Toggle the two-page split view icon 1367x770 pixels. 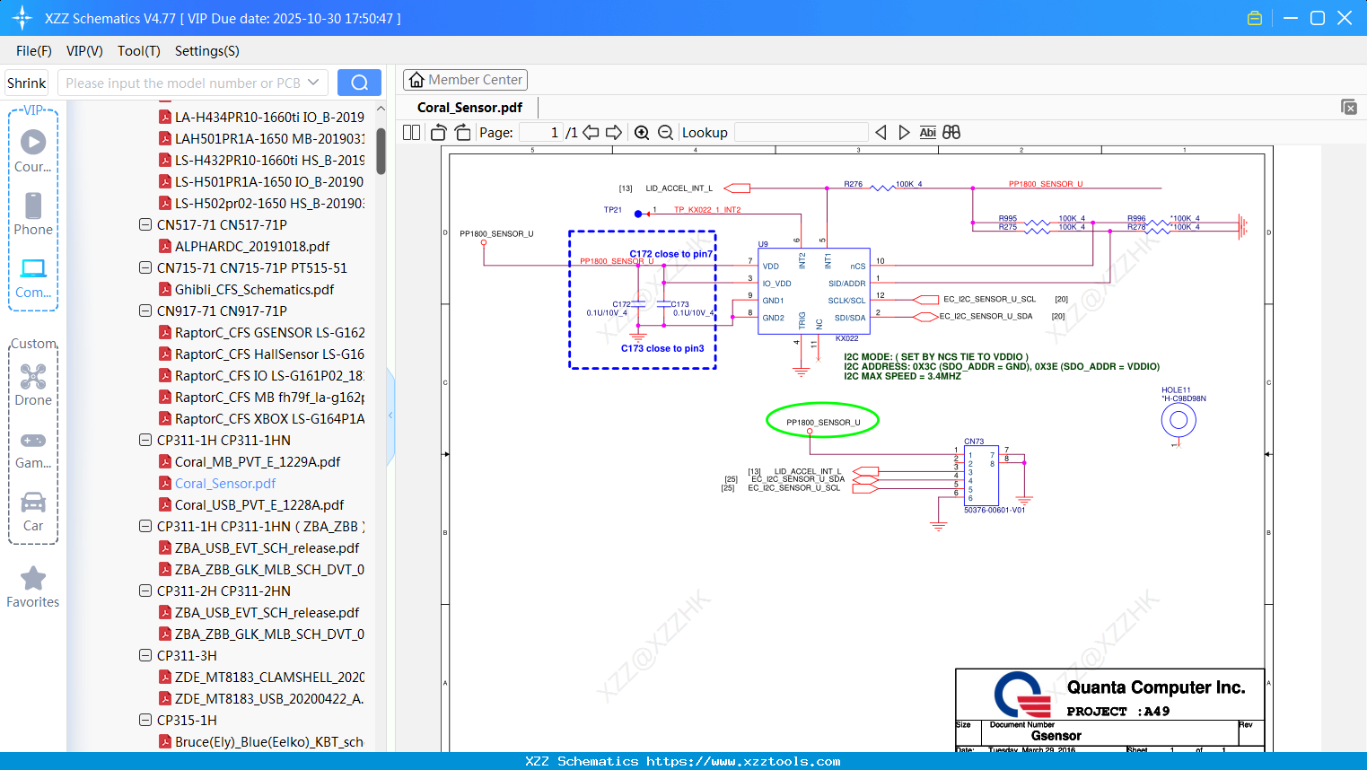(411, 132)
